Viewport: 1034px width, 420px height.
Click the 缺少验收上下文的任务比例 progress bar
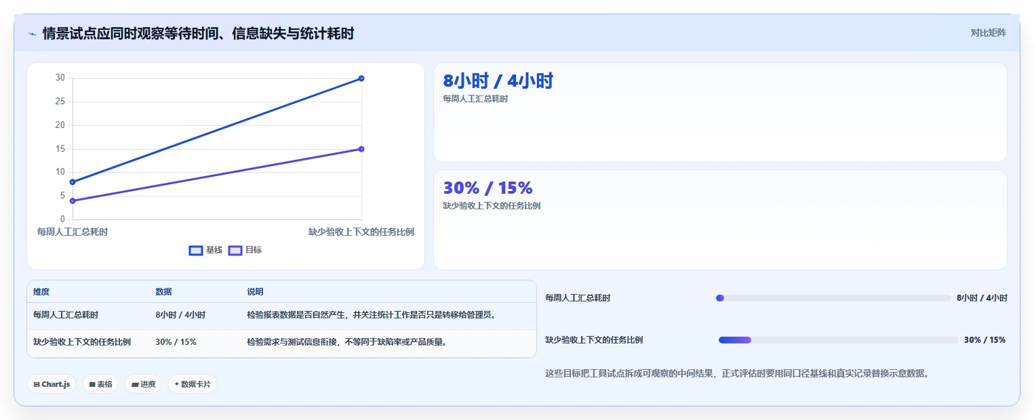pos(839,340)
